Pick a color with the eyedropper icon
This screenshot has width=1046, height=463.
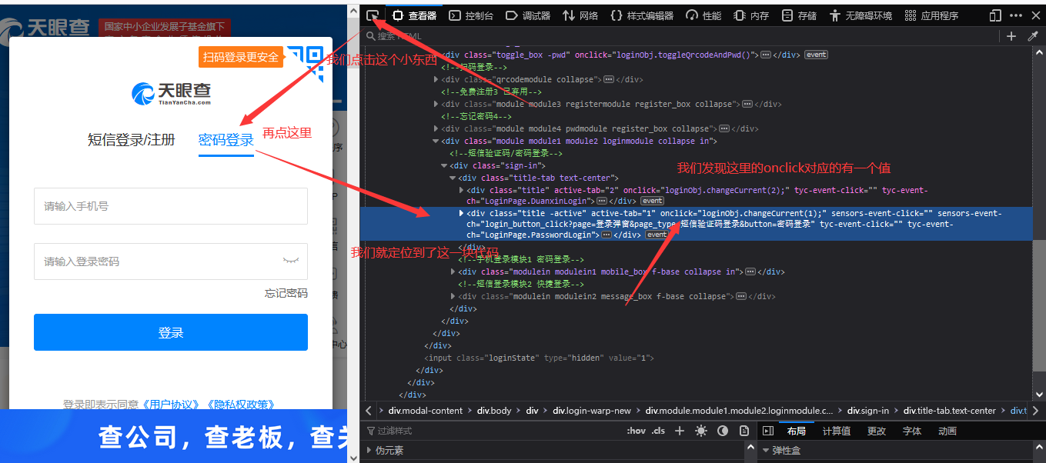1033,36
